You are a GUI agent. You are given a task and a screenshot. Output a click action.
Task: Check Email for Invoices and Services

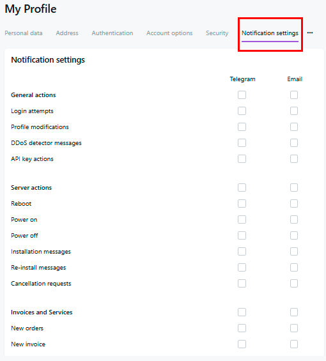pos(294,312)
